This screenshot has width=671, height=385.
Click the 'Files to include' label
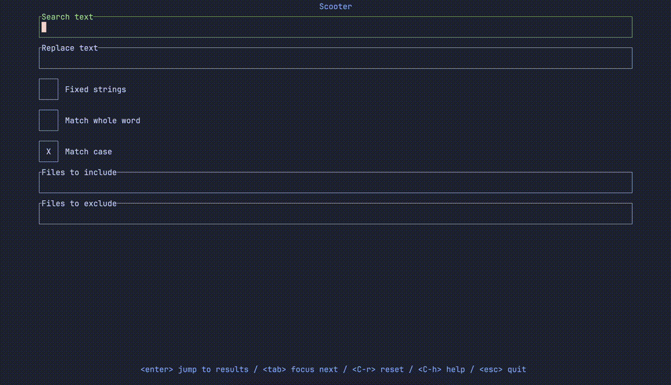coord(79,172)
